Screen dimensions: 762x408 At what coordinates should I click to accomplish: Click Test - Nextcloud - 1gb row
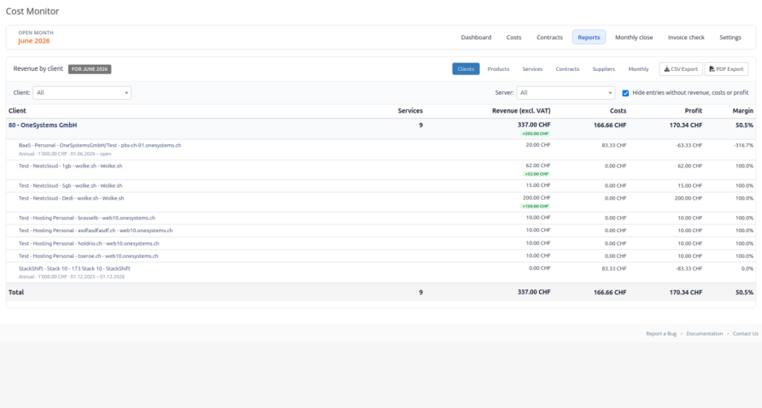[x=381, y=170]
